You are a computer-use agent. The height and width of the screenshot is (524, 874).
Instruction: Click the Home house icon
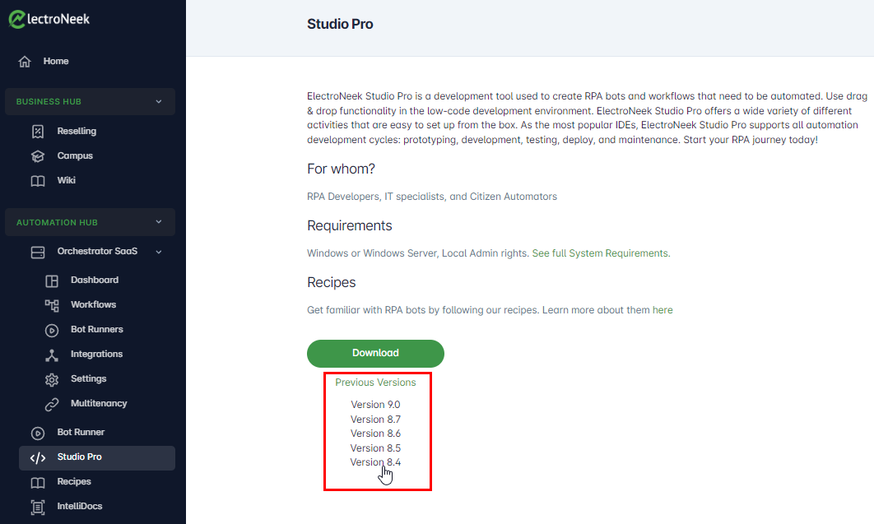pos(25,61)
